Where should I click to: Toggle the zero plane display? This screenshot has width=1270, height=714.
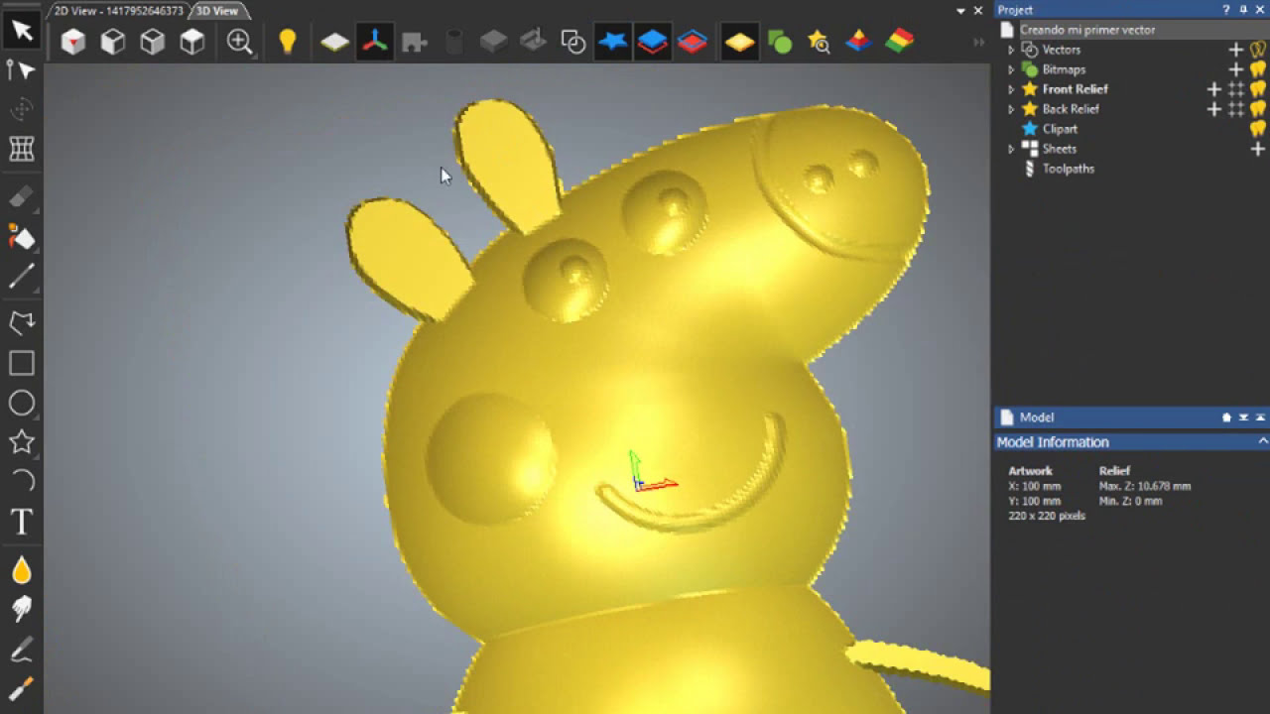334,42
